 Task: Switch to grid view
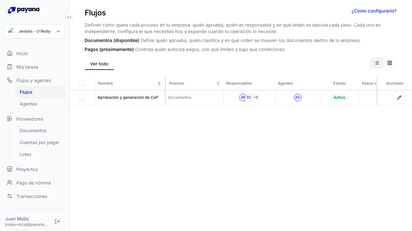(x=390, y=63)
